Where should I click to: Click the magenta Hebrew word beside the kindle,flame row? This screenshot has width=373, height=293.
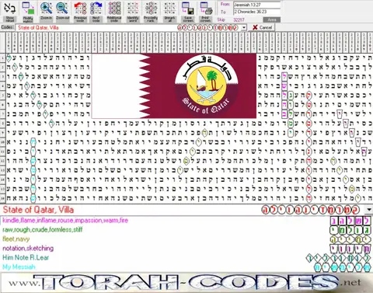[x=351, y=221]
